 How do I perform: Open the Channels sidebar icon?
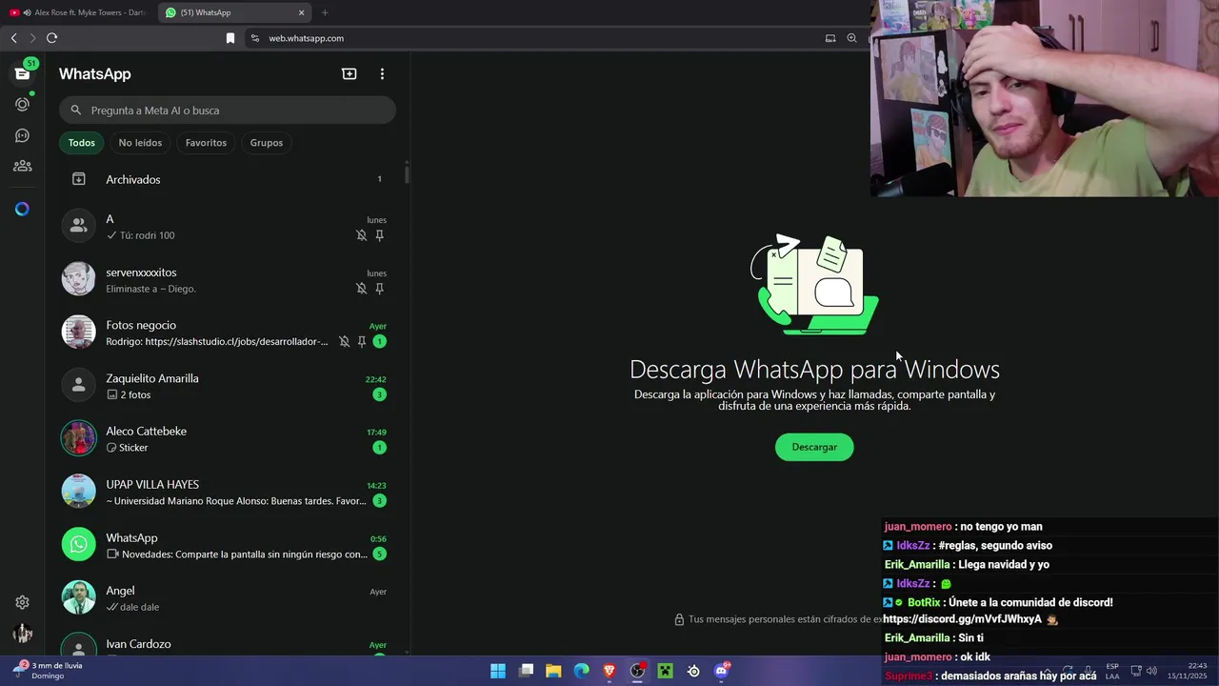coord(22,135)
